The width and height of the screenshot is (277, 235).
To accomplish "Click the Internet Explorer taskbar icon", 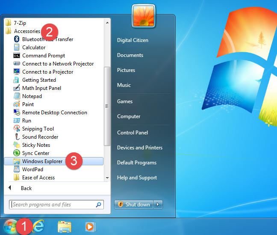I will [39, 226].
